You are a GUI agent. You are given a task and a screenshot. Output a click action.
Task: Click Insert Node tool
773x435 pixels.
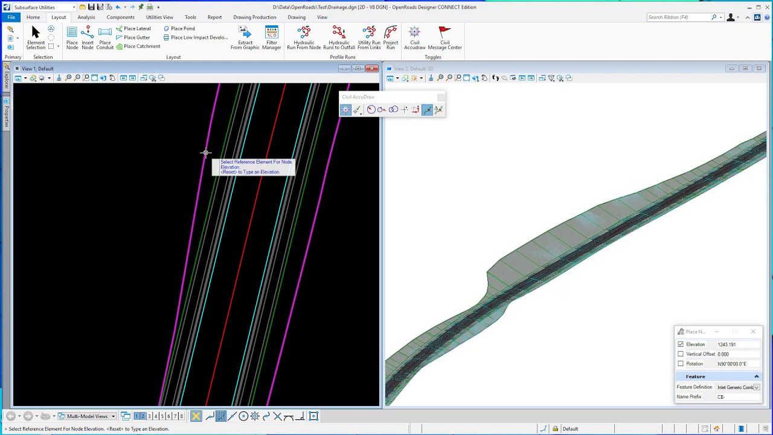coord(88,37)
